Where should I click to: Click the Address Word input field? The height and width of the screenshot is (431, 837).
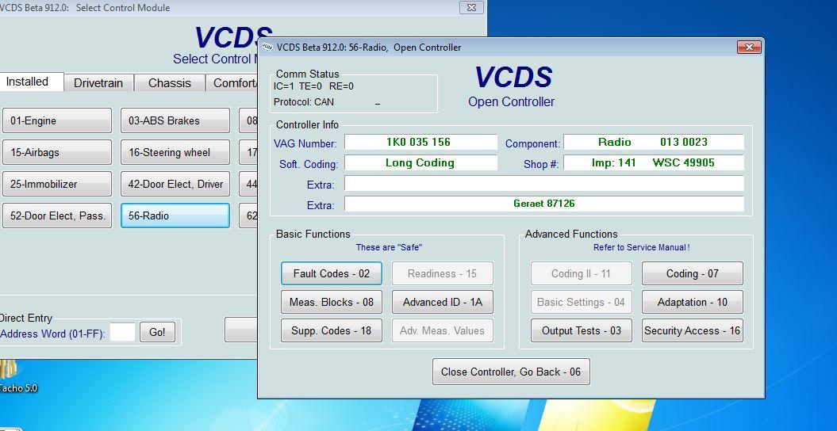122,333
